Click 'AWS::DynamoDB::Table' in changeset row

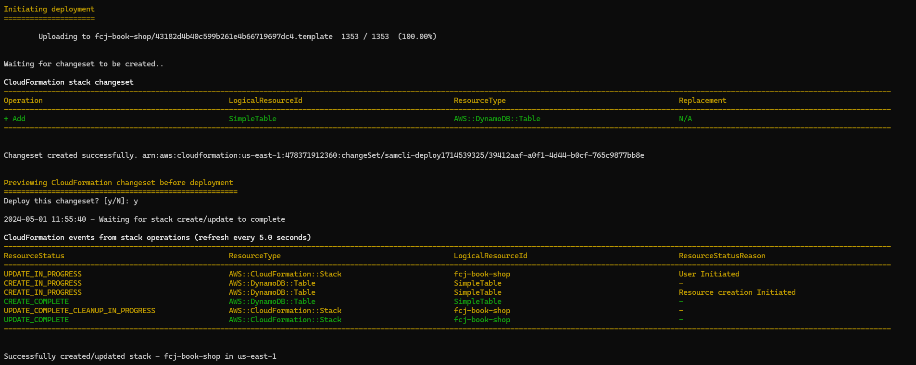pos(497,119)
